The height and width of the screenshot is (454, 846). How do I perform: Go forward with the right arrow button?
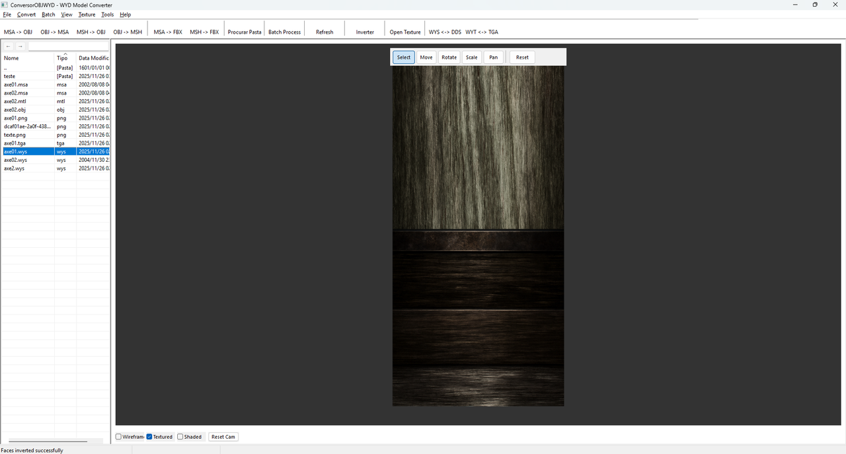(20, 46)
